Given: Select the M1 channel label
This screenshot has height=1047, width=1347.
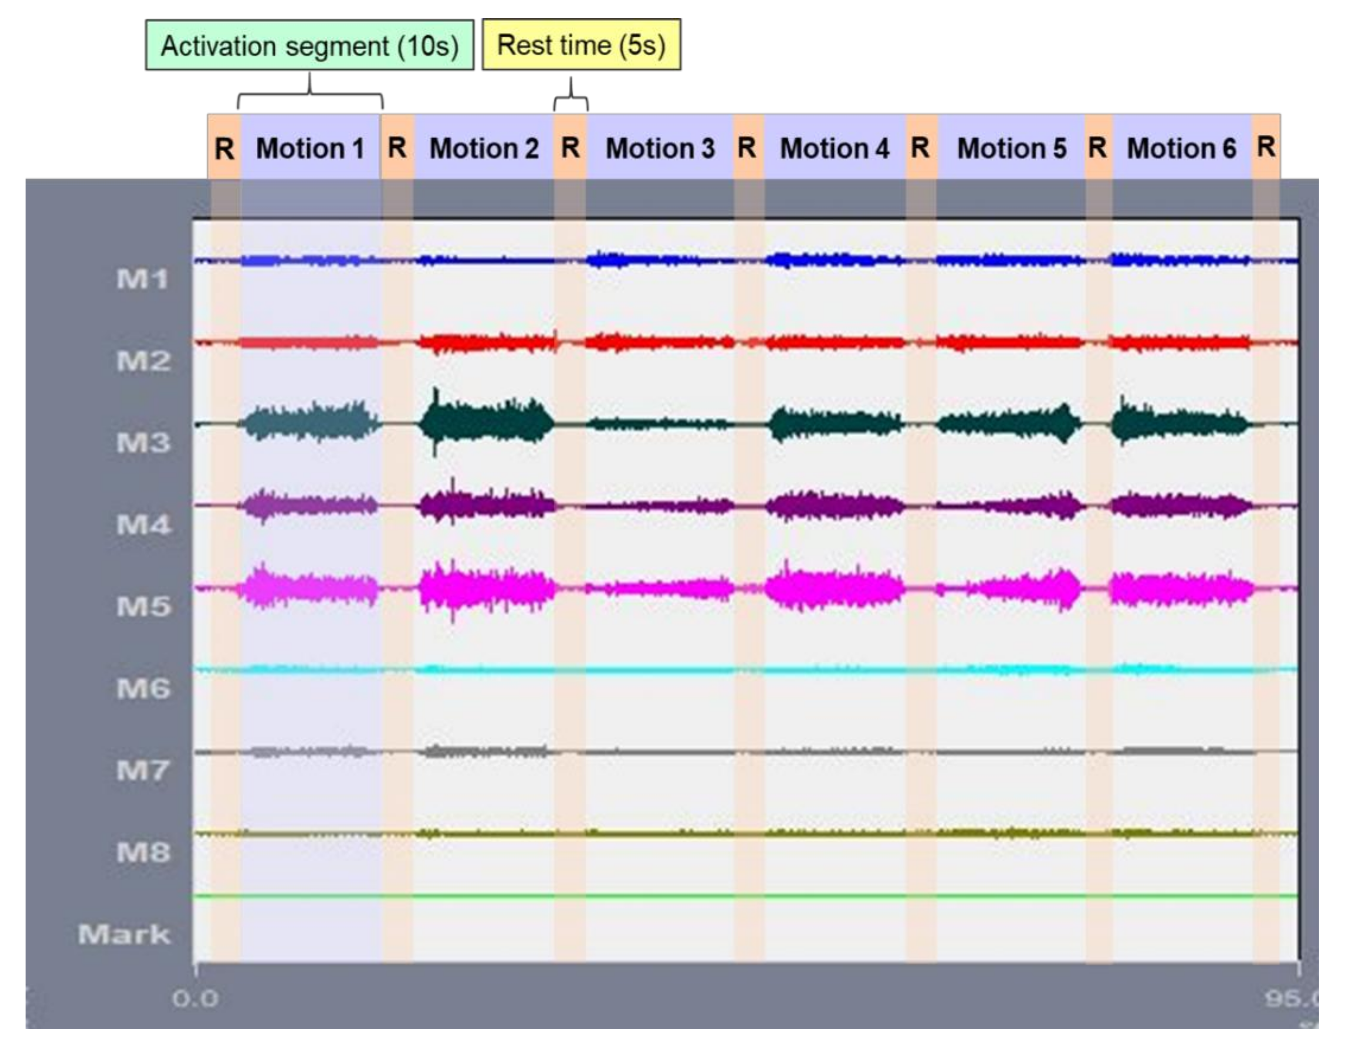Looking at the screenshot, I should (142, 280).
